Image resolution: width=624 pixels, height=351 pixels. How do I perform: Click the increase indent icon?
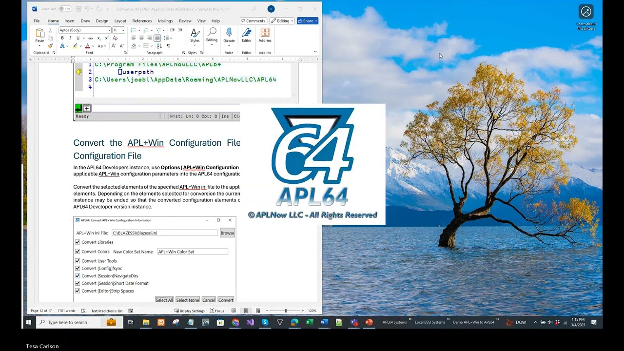180,30
